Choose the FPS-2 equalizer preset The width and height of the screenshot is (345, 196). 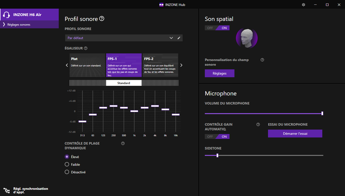(160, 65)
